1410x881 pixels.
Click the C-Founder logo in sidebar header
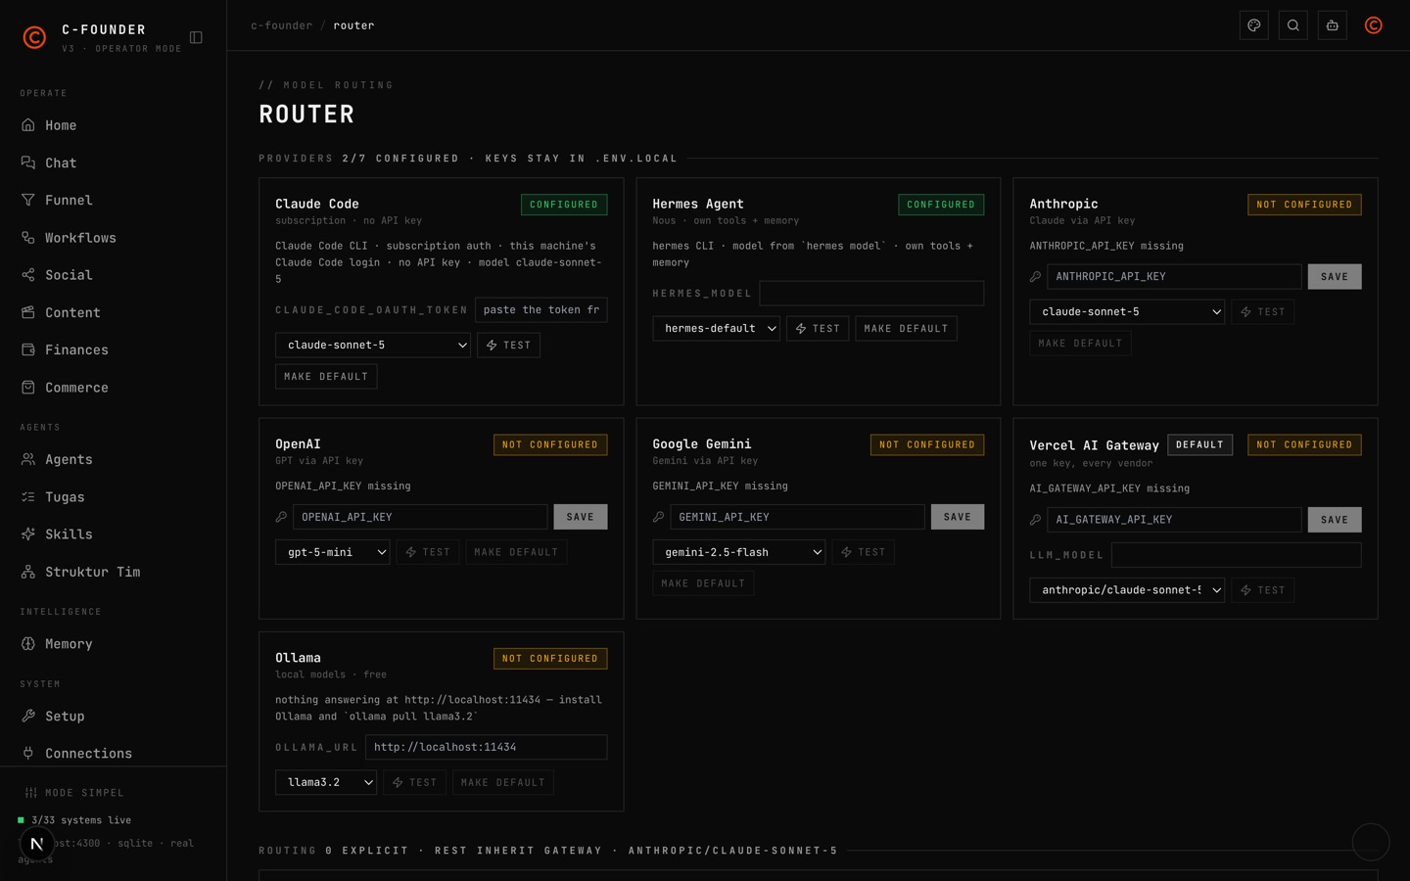click(x=34, y=37)
